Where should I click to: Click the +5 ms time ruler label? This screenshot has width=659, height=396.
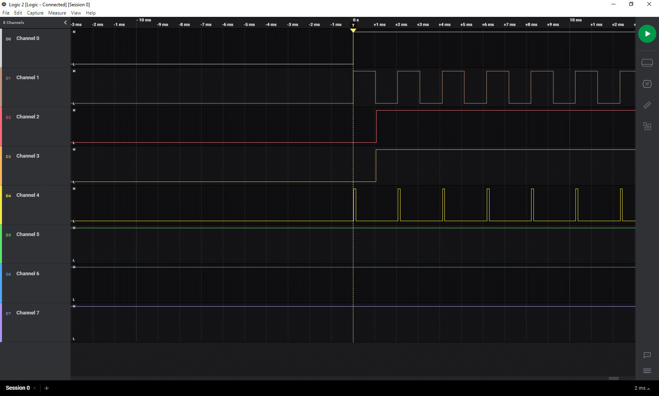click(x=466, y=25)
